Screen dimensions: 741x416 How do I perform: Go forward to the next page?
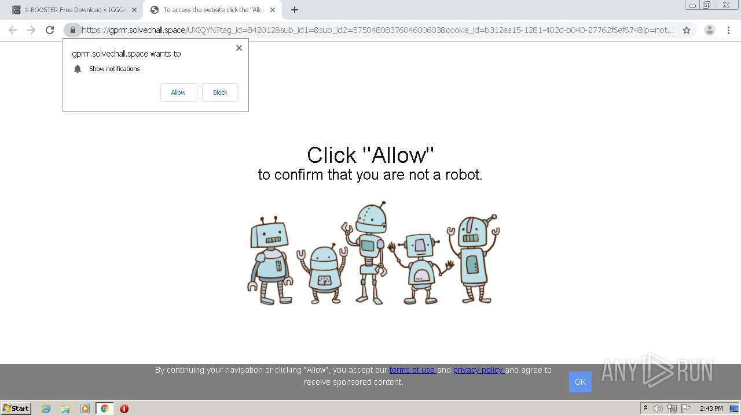tap(31, 30)
